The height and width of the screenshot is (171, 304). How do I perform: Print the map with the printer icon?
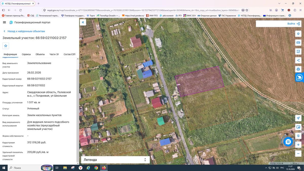click(x=298, y=69)
